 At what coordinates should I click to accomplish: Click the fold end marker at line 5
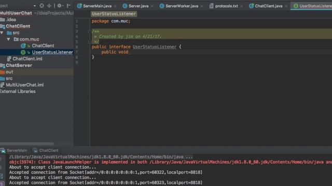[90, 41]
